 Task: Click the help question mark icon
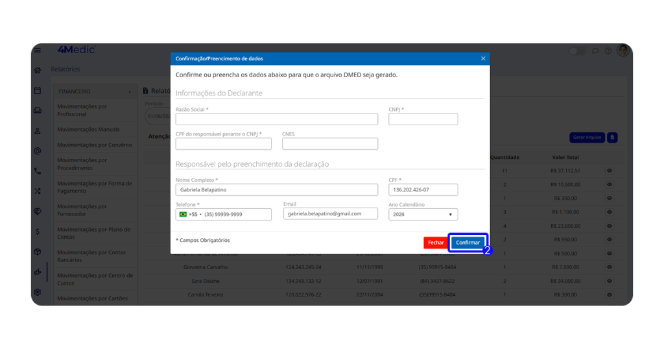point(608,51)
